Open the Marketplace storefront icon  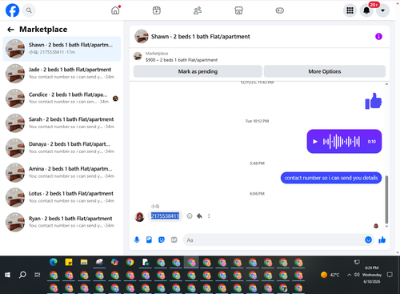238,10
